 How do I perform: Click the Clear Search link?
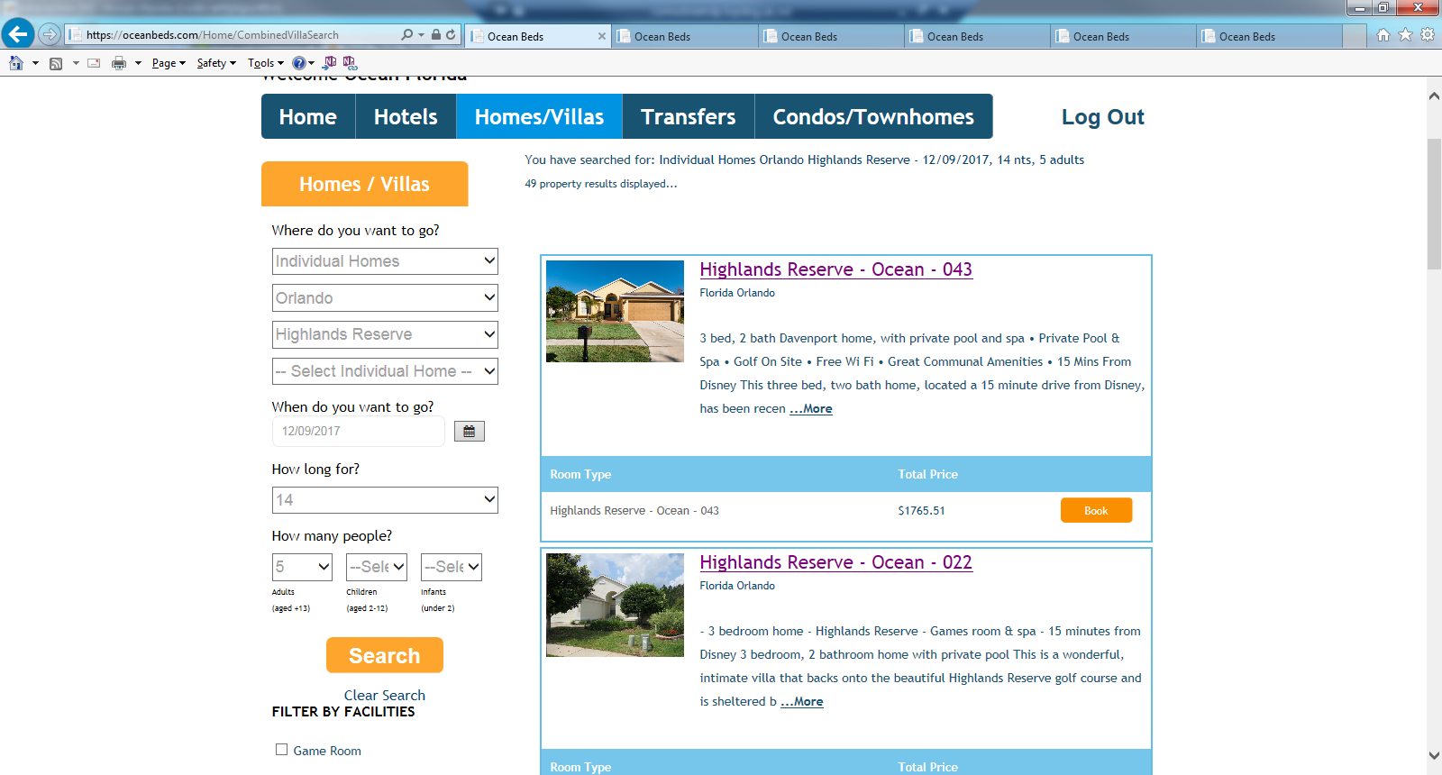(385, 696)
